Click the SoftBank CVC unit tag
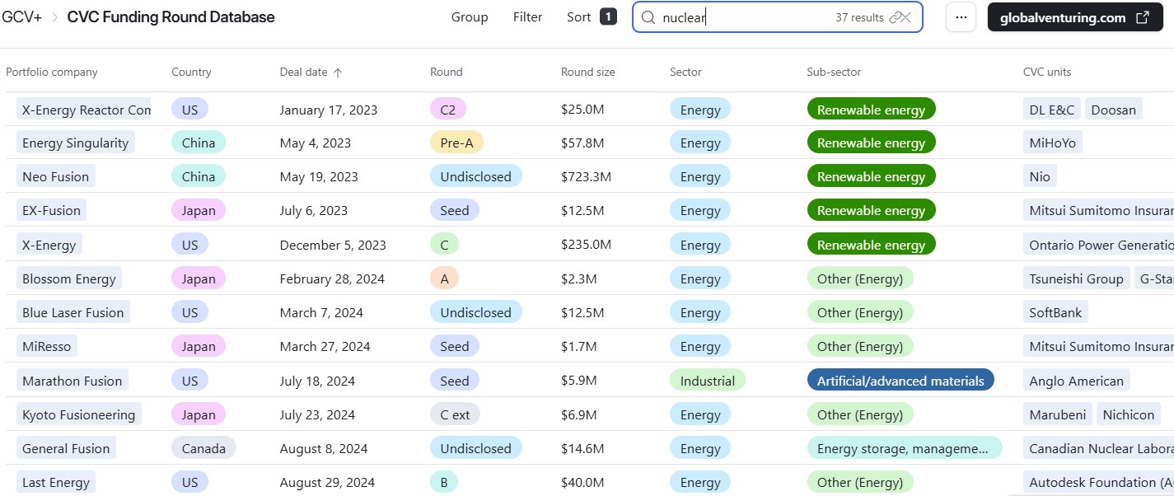This screenshot has height=496, width=1174. pos(1055,312)
